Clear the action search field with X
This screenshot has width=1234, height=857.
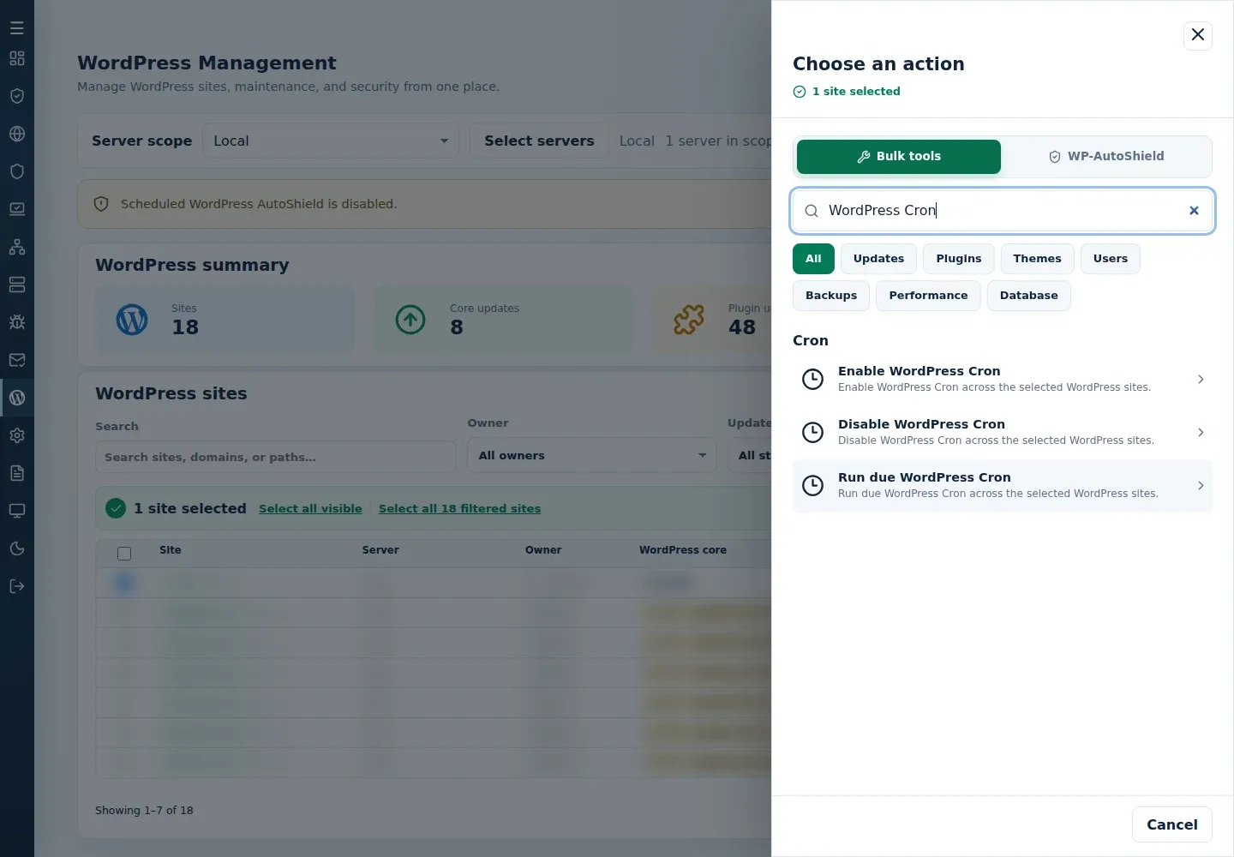1194,211
